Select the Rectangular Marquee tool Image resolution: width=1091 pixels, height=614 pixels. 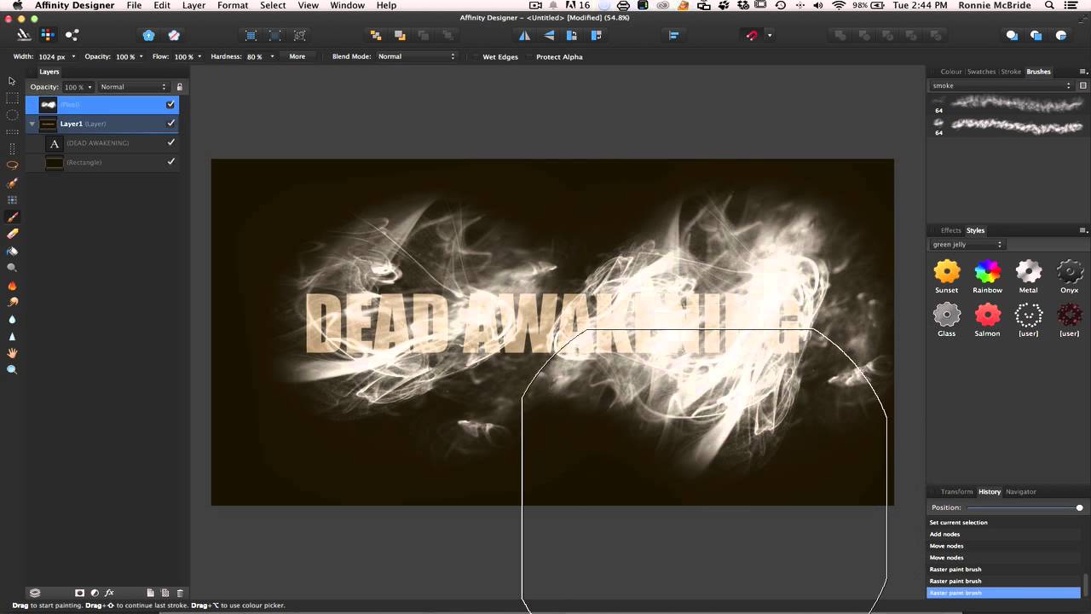click(12, 98)
